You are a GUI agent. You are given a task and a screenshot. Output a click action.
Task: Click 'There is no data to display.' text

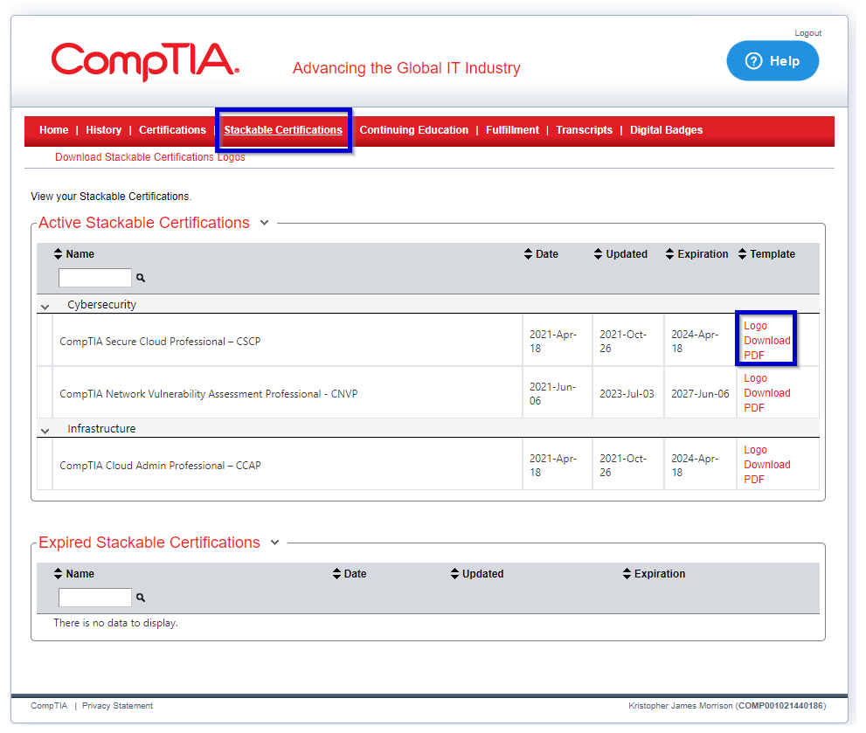coord(115,623)
